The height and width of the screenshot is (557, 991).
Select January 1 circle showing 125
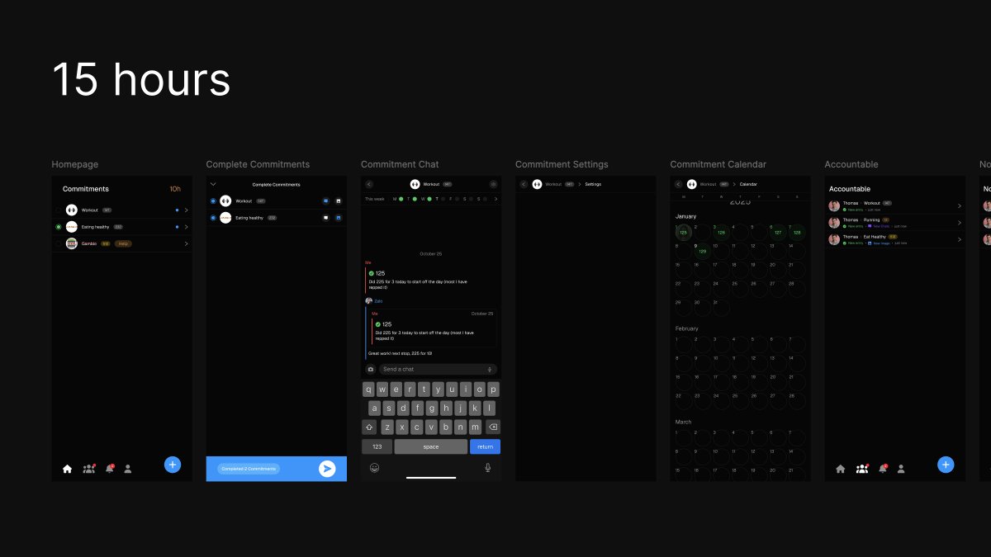[x=683, y=233]
